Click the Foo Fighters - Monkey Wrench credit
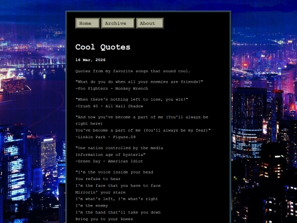This screenshot has height=223, width=297. pyautogui.click(x=112, y=89)
